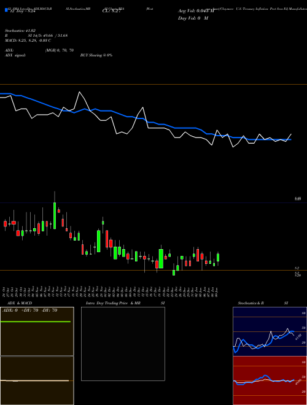
Task: Click the right end of the blue SMA line
Action: [x=290, y=139]
